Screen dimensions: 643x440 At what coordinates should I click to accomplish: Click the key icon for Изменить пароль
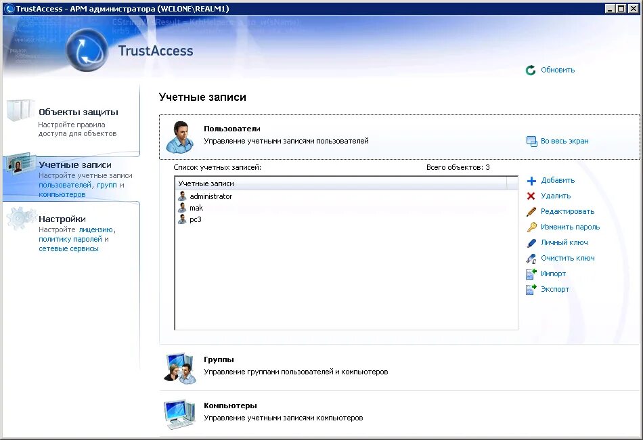click(531, 227)
